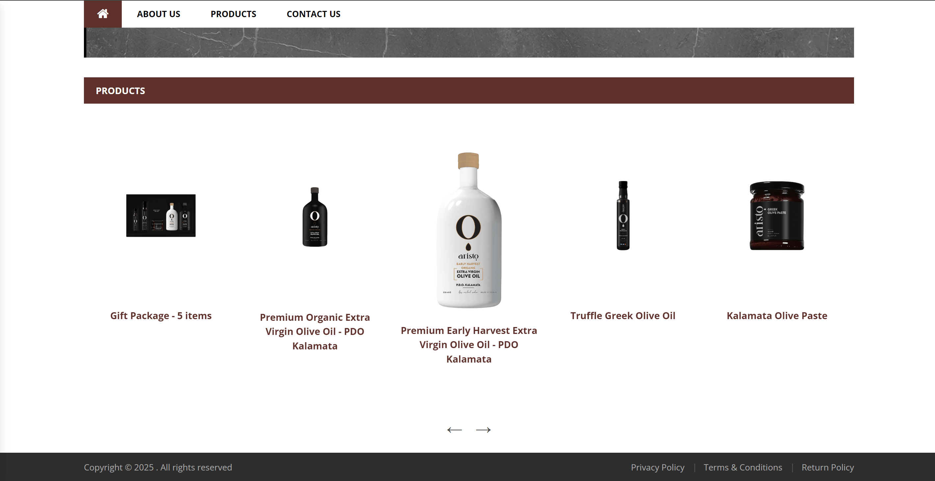Image resolution: width=935 pixels, height=481 pixels.
Task: Open Premium Early Harvest Extra Virgin link
Action: tap(469, 344)
